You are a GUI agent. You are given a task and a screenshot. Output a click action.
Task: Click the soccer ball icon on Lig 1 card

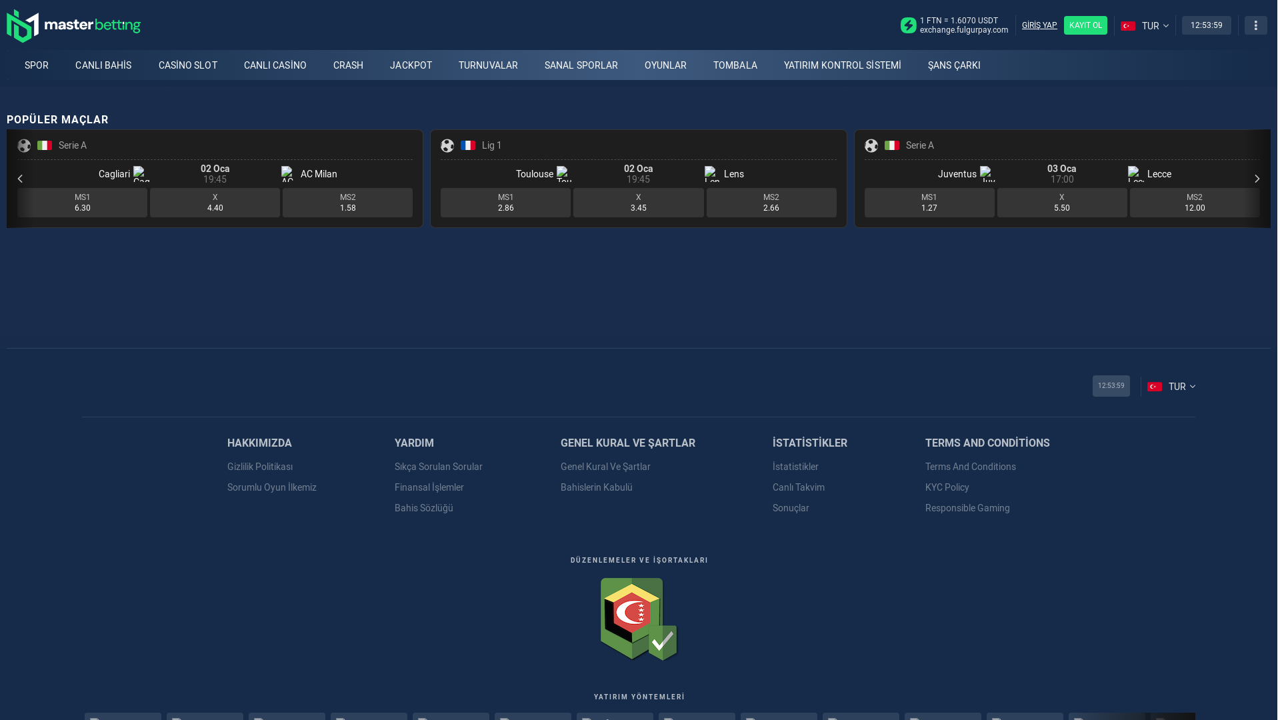point(447,145)
